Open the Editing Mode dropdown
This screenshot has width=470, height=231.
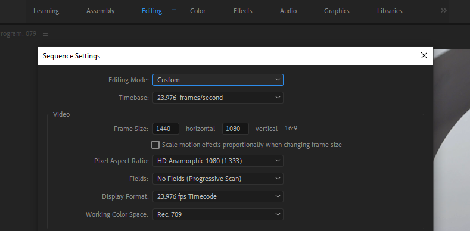(x=218, y=80)
